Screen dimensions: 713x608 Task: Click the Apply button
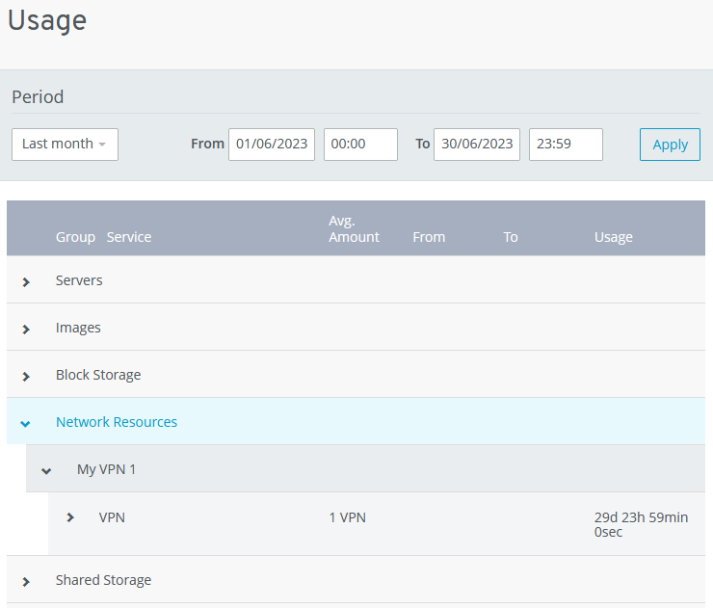click(x=670, y=145)
